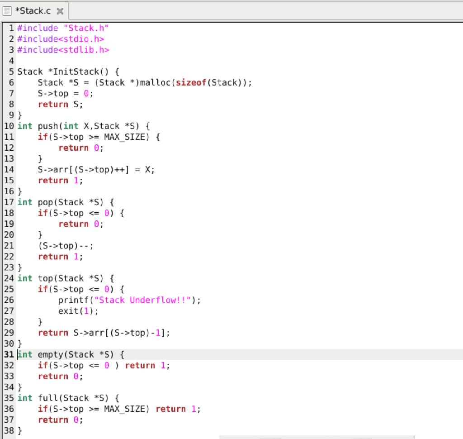Click line number 31 beside the empty function
The height and width of the screenshot is (439, 463).
point(8,354)
